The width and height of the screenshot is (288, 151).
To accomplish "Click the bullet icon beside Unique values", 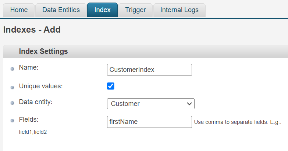I will click(12, 88).
